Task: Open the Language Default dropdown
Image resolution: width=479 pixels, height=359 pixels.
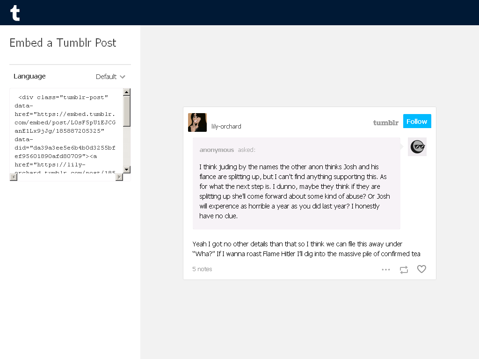Action: [x=110, y=77]
